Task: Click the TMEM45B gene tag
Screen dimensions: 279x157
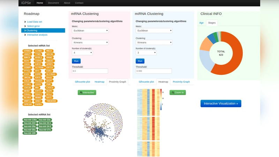Action: click(51, 101)
